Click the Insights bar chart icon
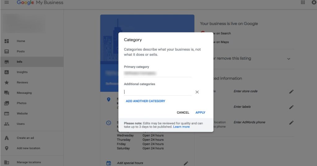317x166 pixels. [7, 72]
